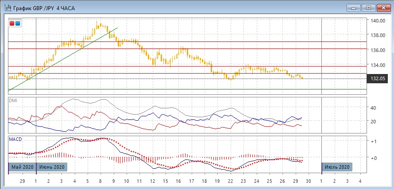Click the blue square button on the chart
The image size is (394, 189).
17,23
